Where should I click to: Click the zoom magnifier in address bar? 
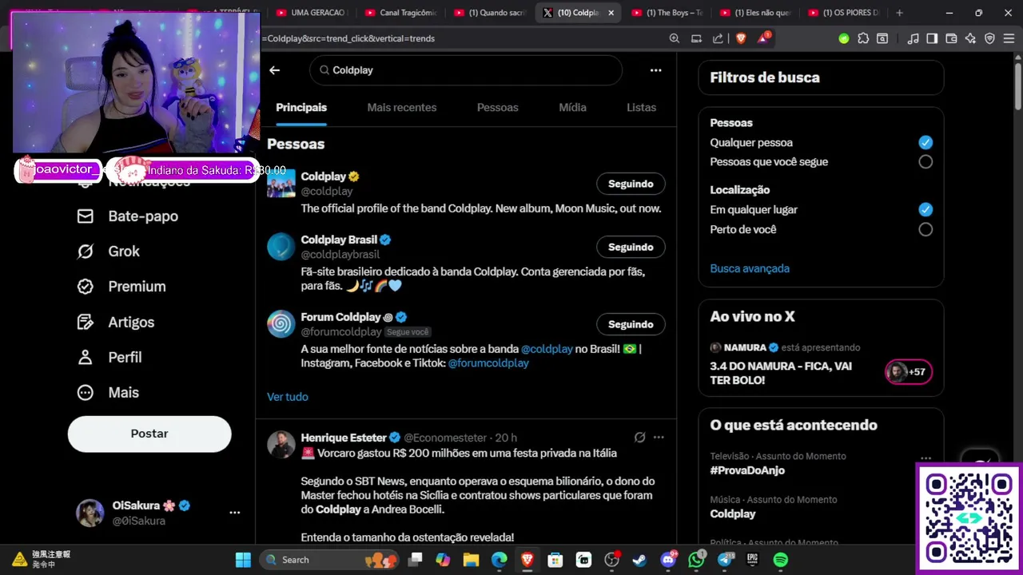click(674, 38)
